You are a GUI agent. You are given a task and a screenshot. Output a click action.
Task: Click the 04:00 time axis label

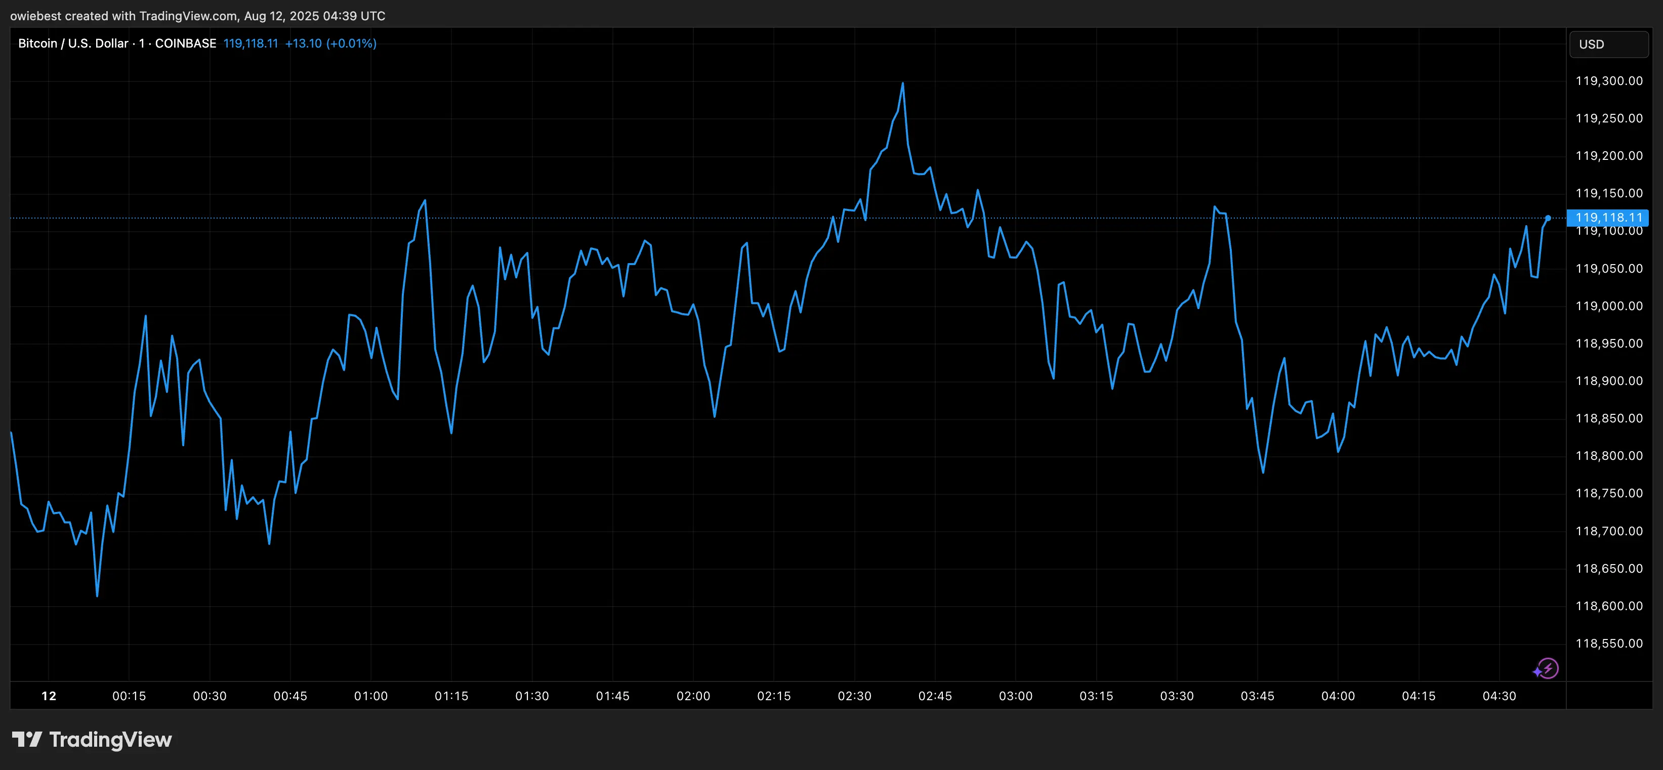[1338, 696]
